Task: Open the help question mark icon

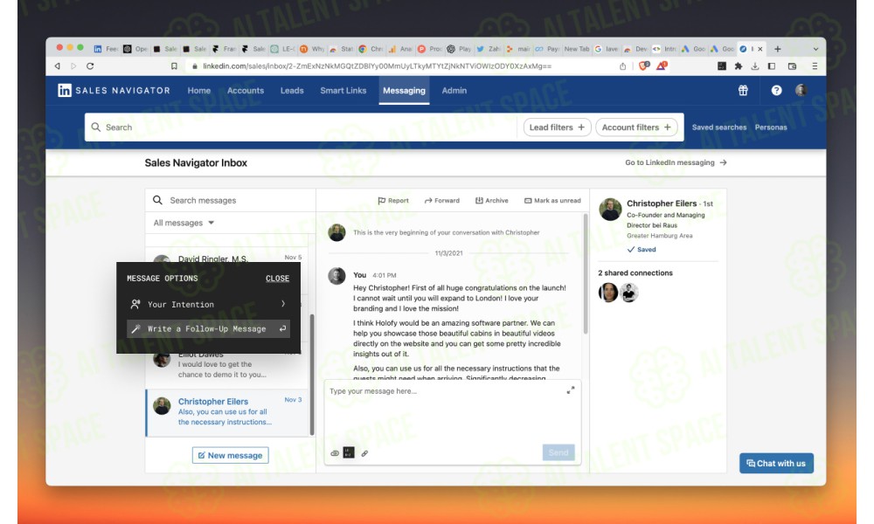Action: tap(776, 90)
